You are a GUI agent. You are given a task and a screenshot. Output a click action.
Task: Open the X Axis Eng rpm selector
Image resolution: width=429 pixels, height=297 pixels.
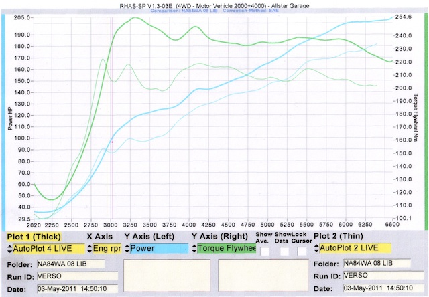[x=107, y=248]
